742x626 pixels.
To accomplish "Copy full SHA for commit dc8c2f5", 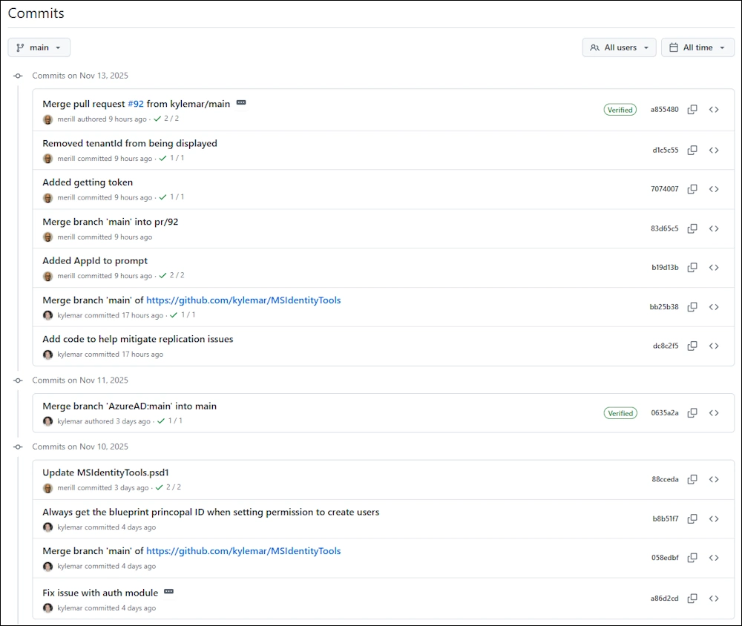I will click(692, 346).
